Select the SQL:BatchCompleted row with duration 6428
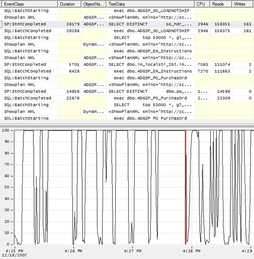The image size is (254, 259). (x=128, y=71)
